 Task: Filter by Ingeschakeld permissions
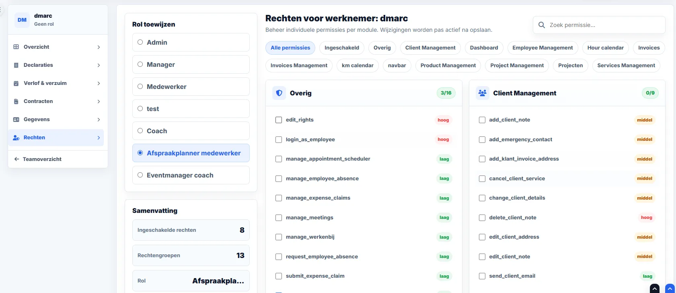(342, 47)
